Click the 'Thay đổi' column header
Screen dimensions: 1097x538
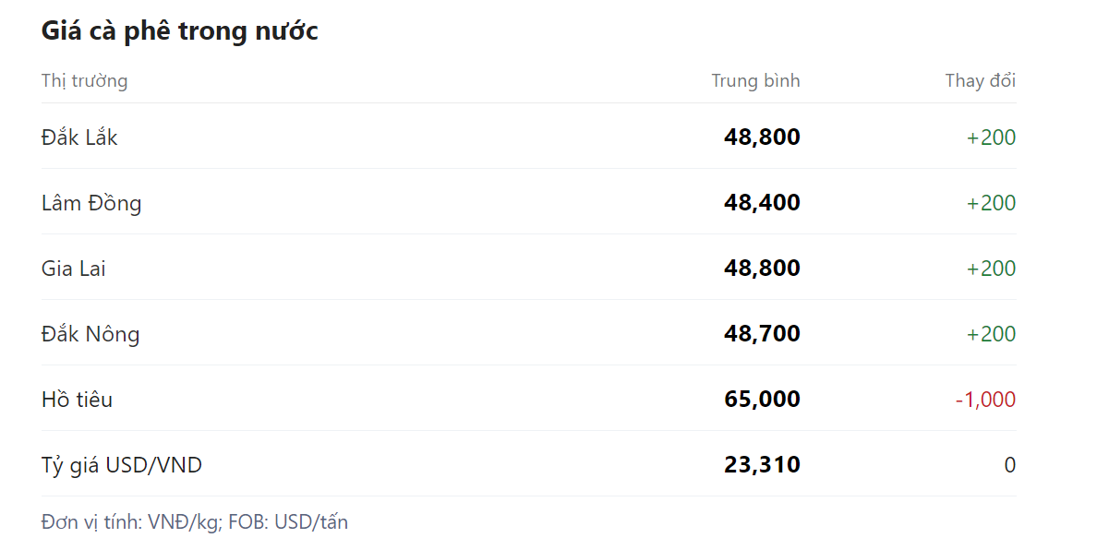coord(980,80)
